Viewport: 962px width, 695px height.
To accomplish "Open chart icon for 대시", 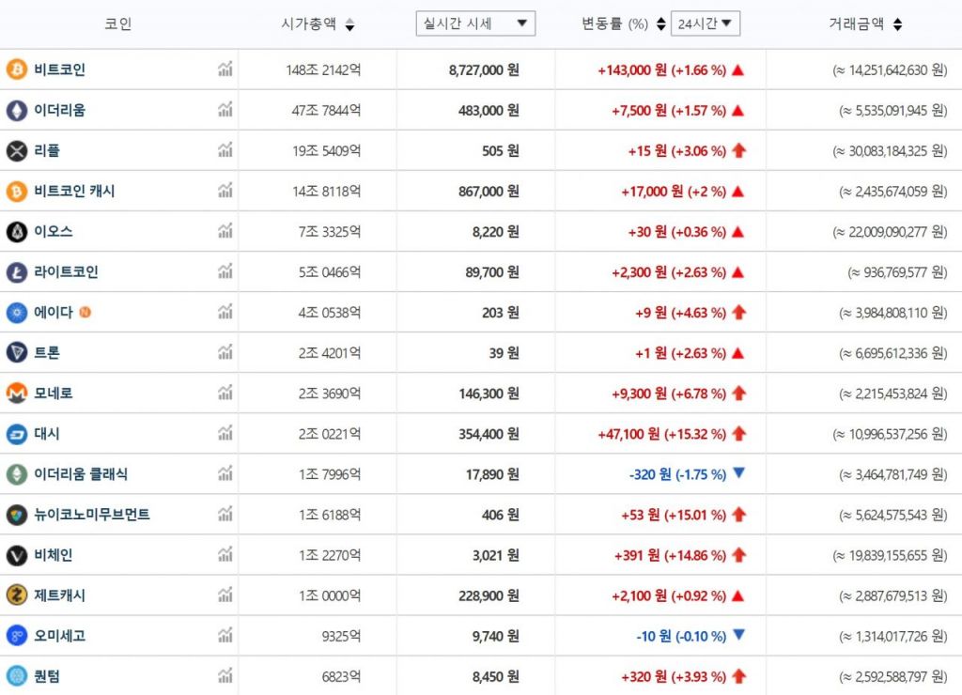I will click(225, 434).
